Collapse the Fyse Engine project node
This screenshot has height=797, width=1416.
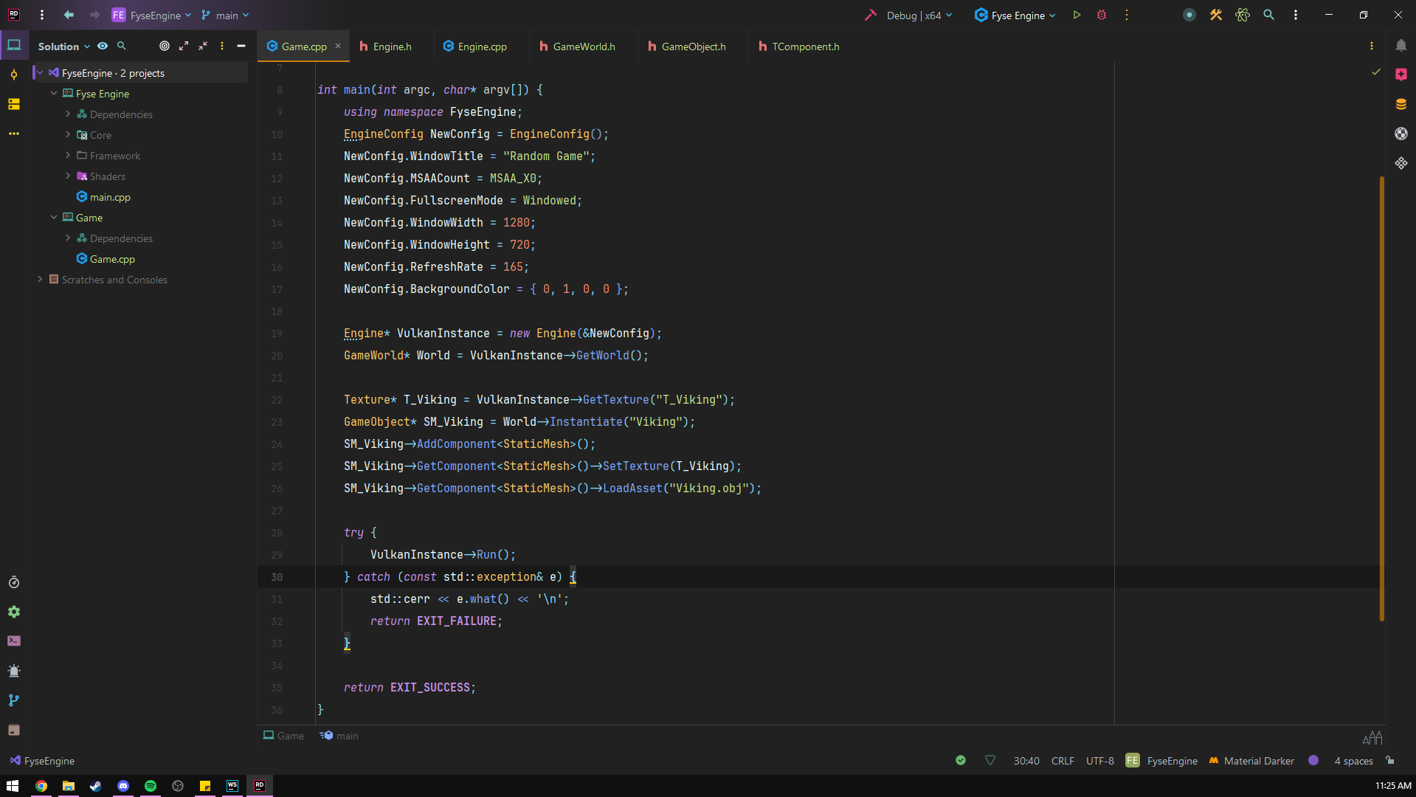[x=53, y=94]
